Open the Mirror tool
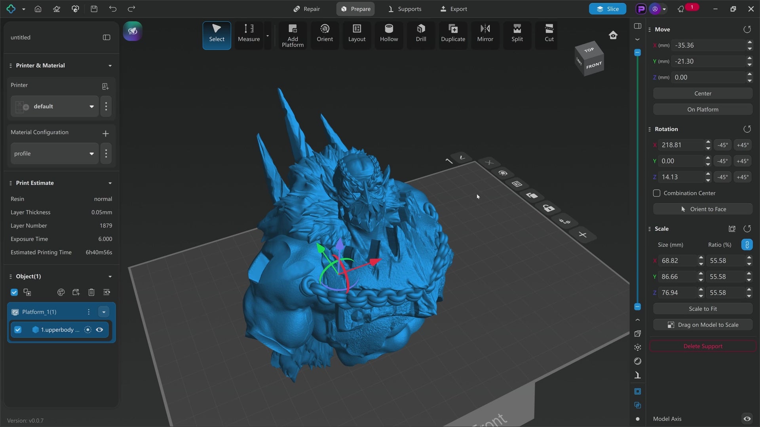This screenshot has height=427, width=760. pyautogui.click(x=485, y=33)
